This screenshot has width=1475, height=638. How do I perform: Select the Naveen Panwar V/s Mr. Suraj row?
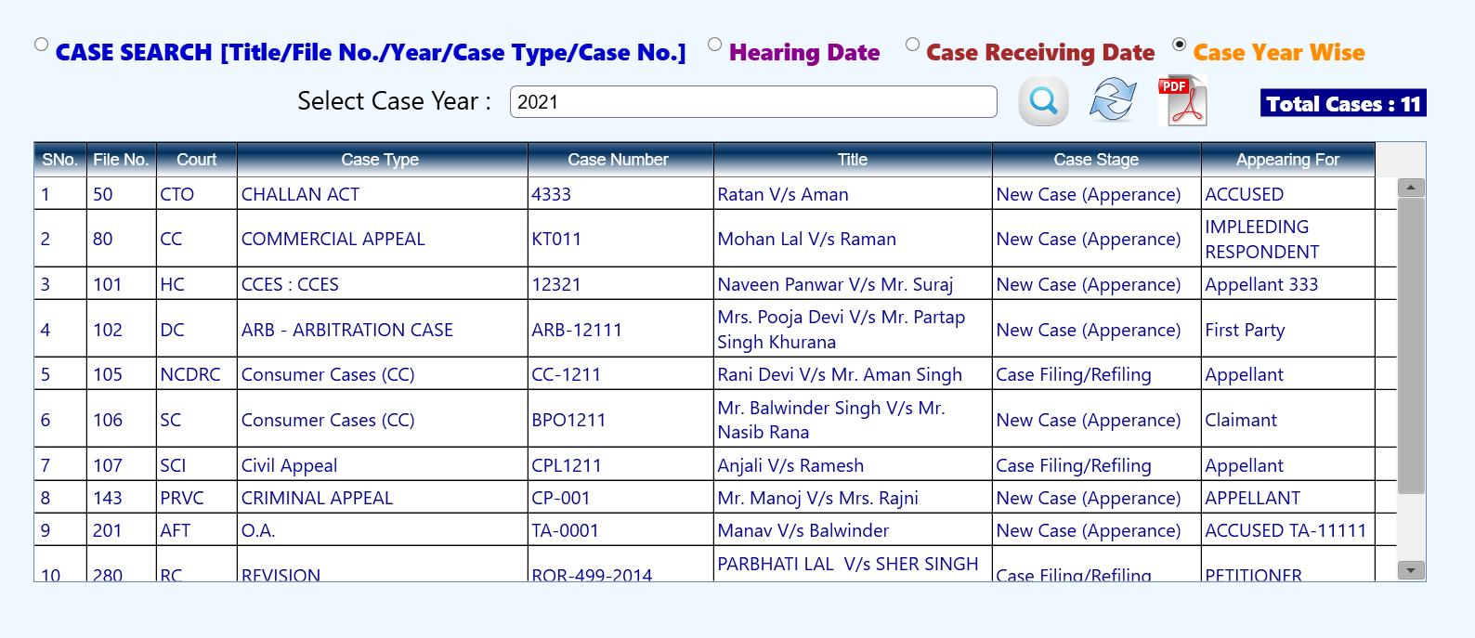tap(834, 284)
